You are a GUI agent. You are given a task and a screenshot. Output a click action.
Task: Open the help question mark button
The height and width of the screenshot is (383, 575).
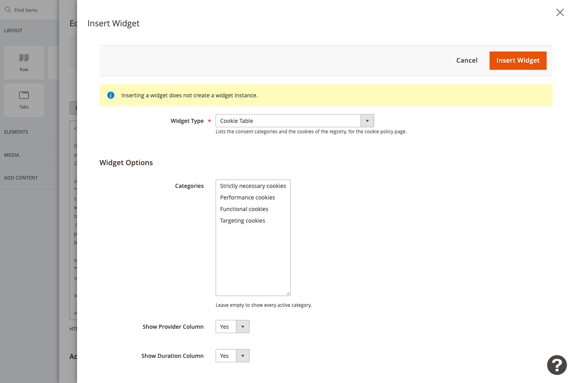click(557, 365)
